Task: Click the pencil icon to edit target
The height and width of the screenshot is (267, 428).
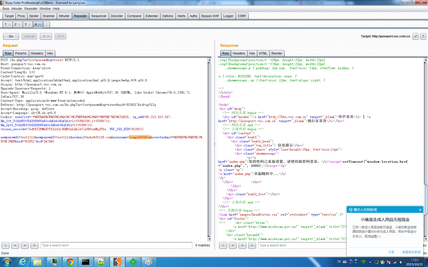Action: [x=416, y=36]
